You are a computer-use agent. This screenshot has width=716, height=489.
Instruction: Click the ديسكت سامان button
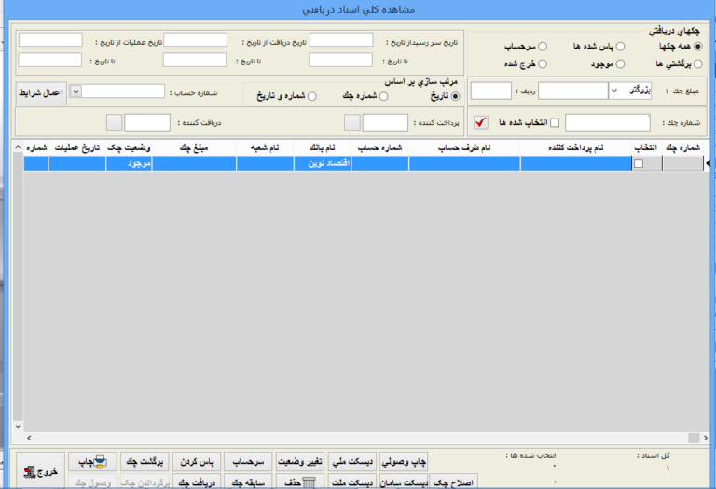pos(404,482)
